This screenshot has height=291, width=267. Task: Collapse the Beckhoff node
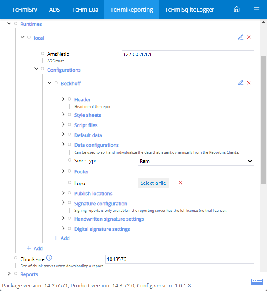50,83
